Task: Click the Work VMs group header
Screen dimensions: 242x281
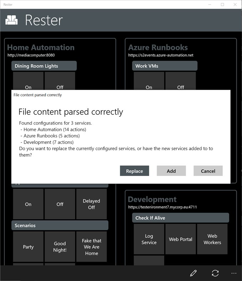Action: tap(165, 66)
